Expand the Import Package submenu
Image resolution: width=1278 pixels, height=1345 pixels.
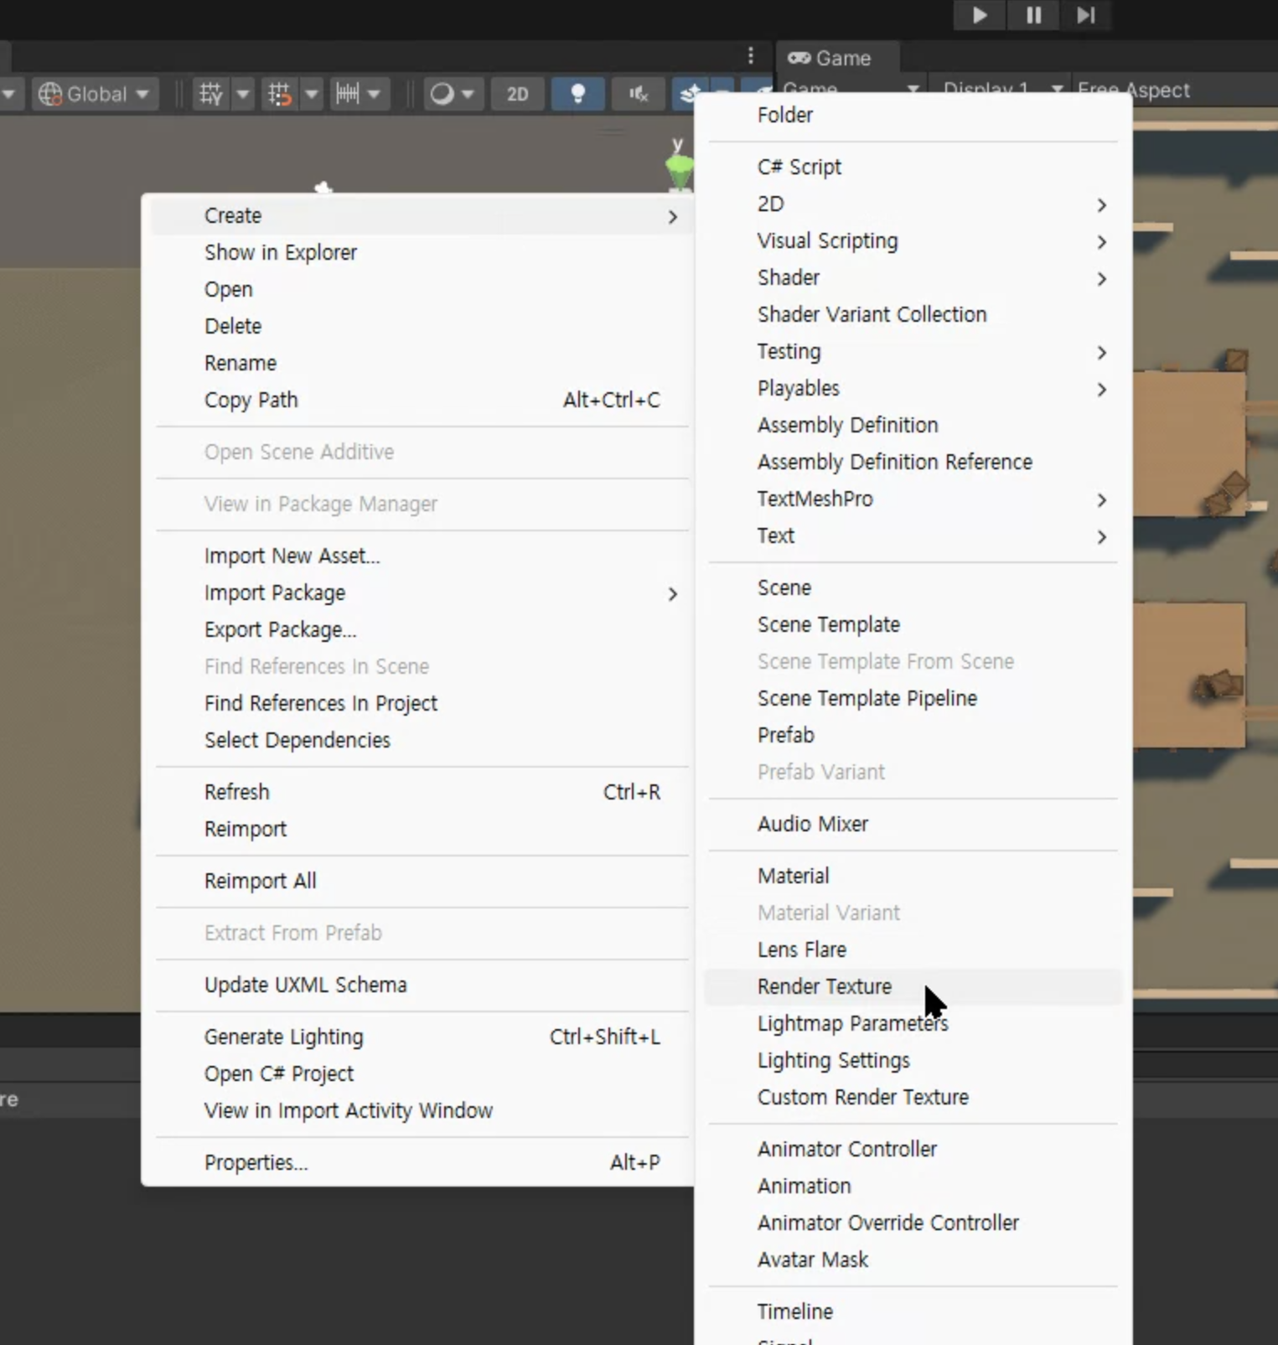[x=423, y=592]
